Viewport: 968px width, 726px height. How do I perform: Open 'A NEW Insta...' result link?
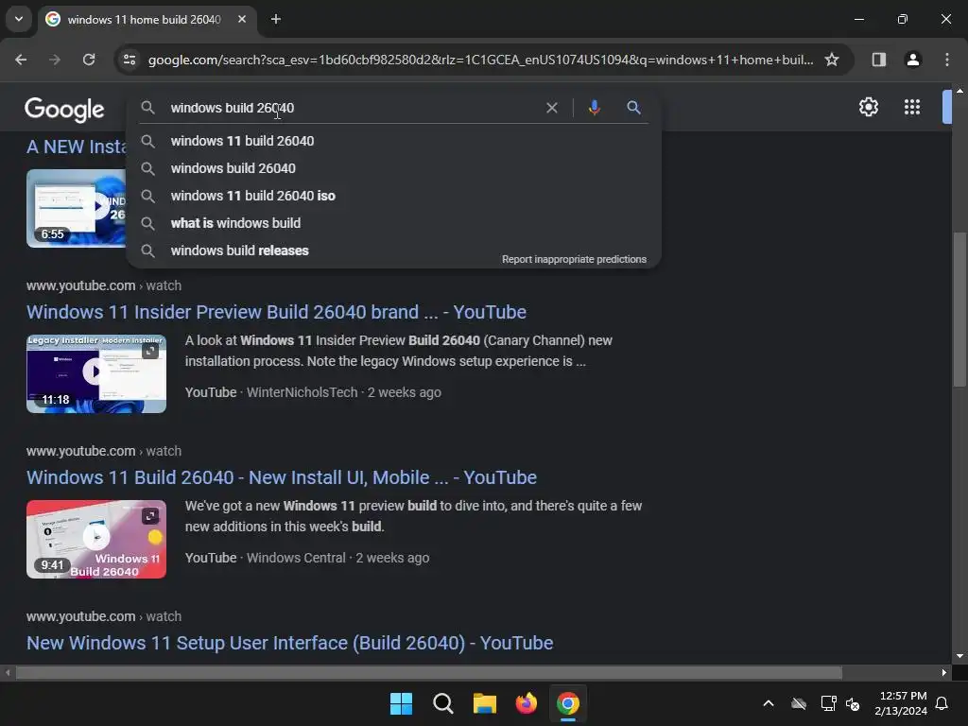coord(76,147)
